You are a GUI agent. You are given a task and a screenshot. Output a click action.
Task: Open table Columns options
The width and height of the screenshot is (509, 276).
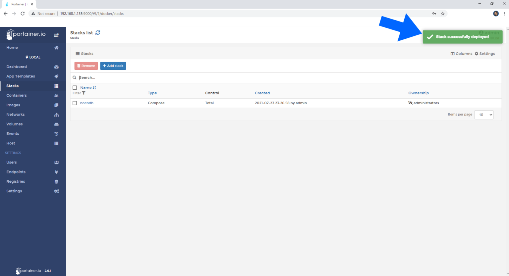coord(461,53)
